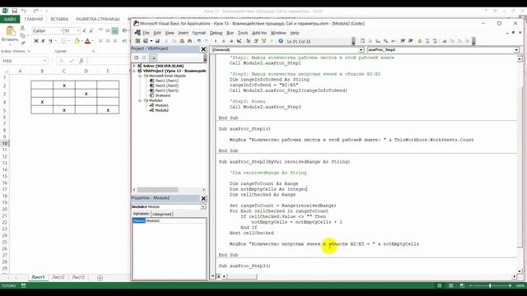The width and height of the screenshot is (527, 296).
Task: Open the Insert menu in VBA editor
Action: (183, 33)
